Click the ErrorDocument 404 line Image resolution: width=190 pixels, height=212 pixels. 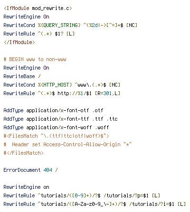click(30, 170)
